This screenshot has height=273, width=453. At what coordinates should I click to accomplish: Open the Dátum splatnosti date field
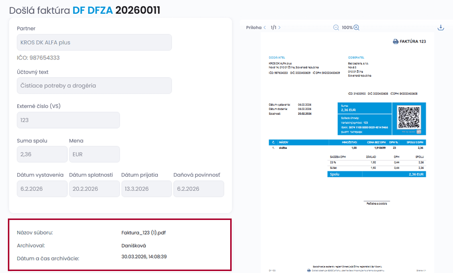tap(94, 189)
